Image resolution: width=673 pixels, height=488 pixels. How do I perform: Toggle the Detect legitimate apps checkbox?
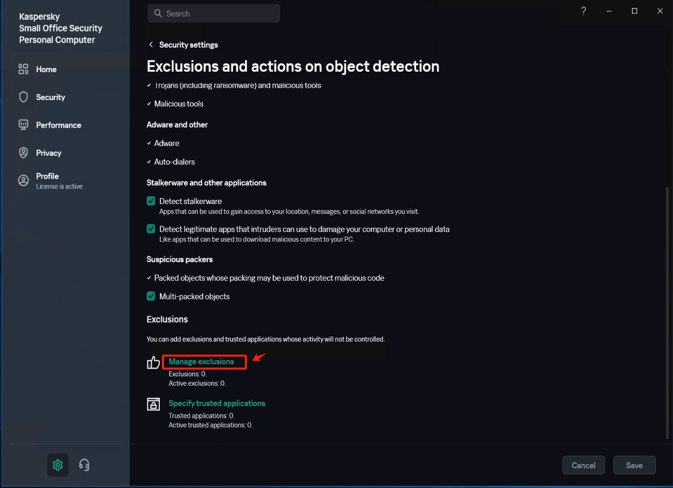coord(151,229)
